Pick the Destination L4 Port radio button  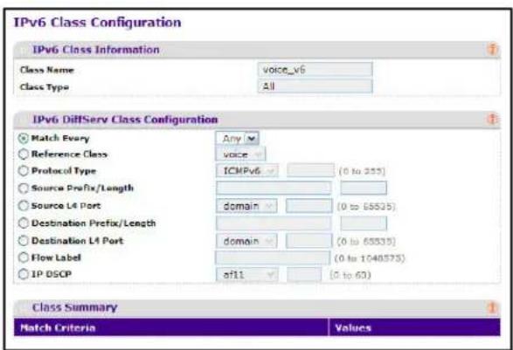tap(24, 241)
